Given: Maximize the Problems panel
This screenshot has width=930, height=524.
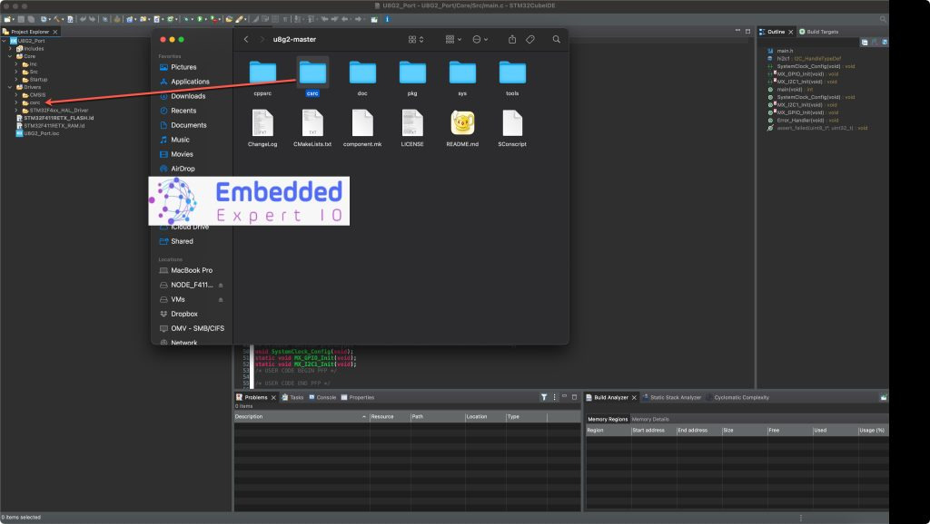Looking at the screenshot, I should pos(574,397).
